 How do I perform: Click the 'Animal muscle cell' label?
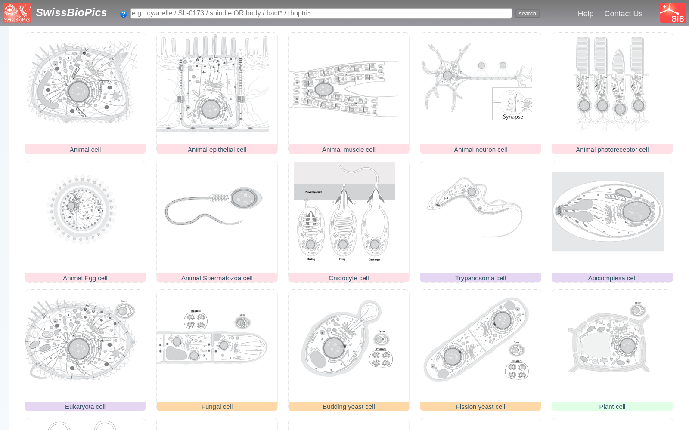click(349, 150)
